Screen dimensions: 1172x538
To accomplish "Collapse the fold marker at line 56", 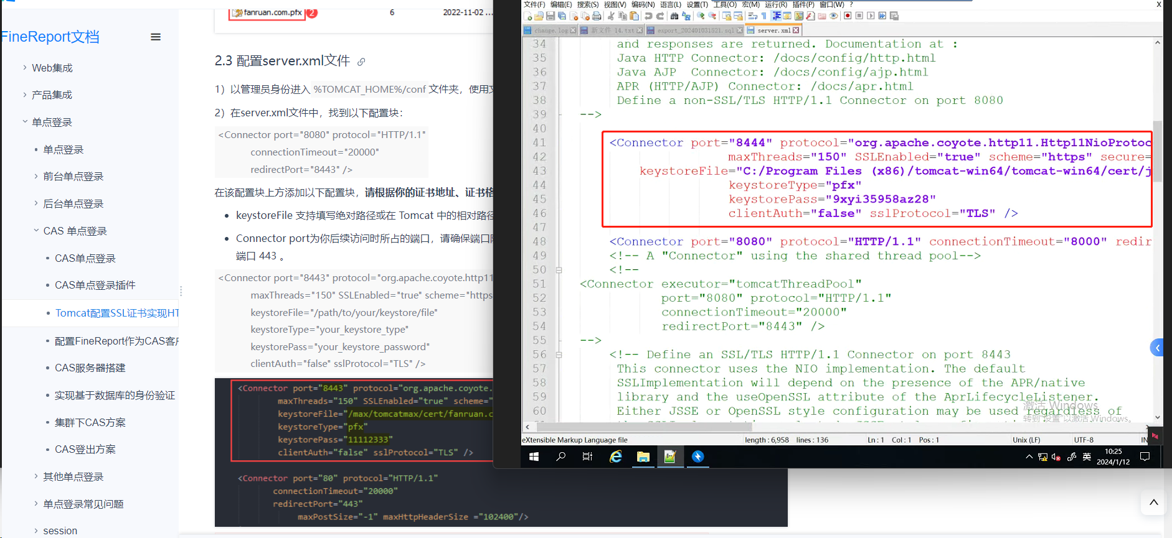I will click(x=559, y=355).
